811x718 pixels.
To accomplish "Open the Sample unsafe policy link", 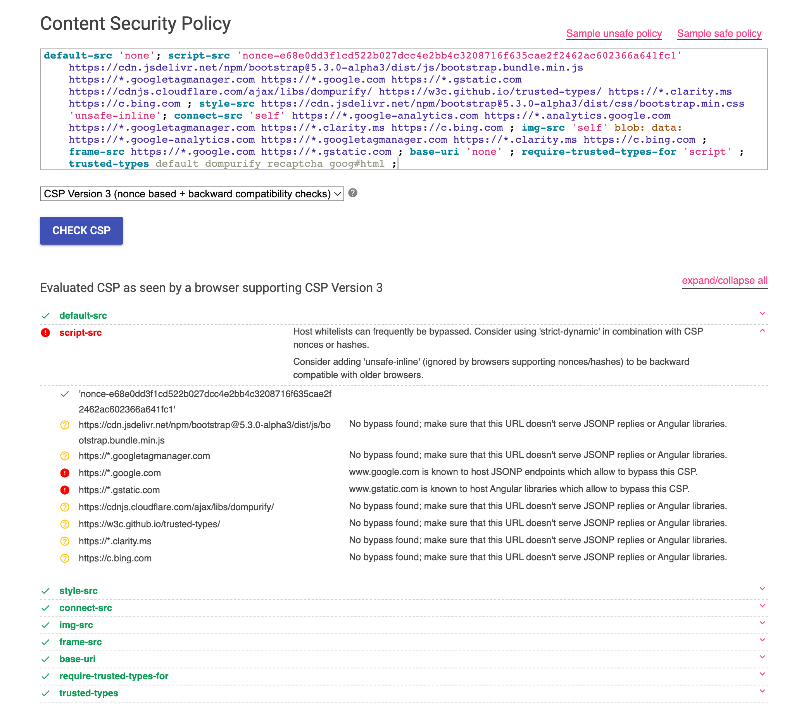I will tap(614, 33).
